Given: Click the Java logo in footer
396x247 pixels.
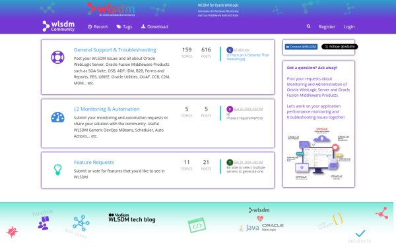Looking at the screenshot, I should (x=249, y=228).
